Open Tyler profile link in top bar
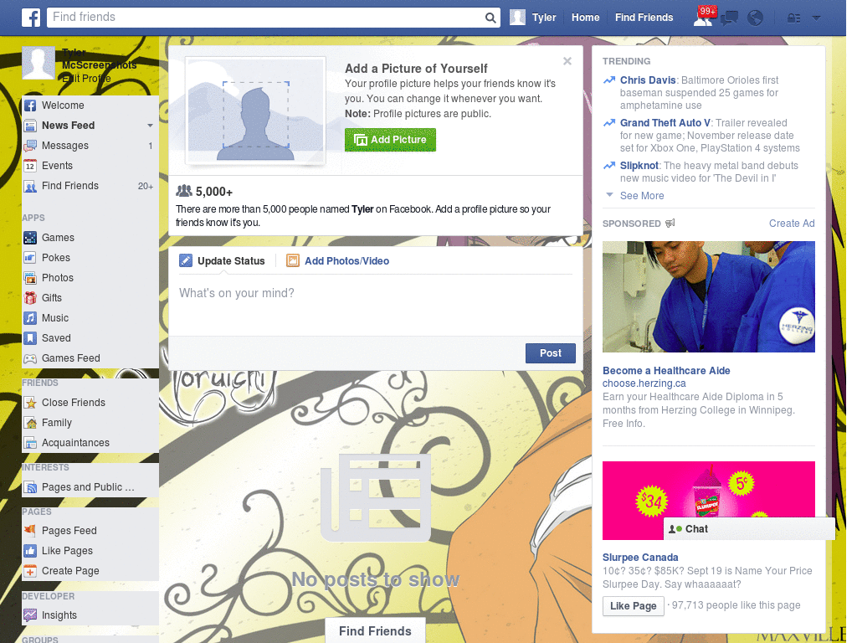 tap(544, 18)
